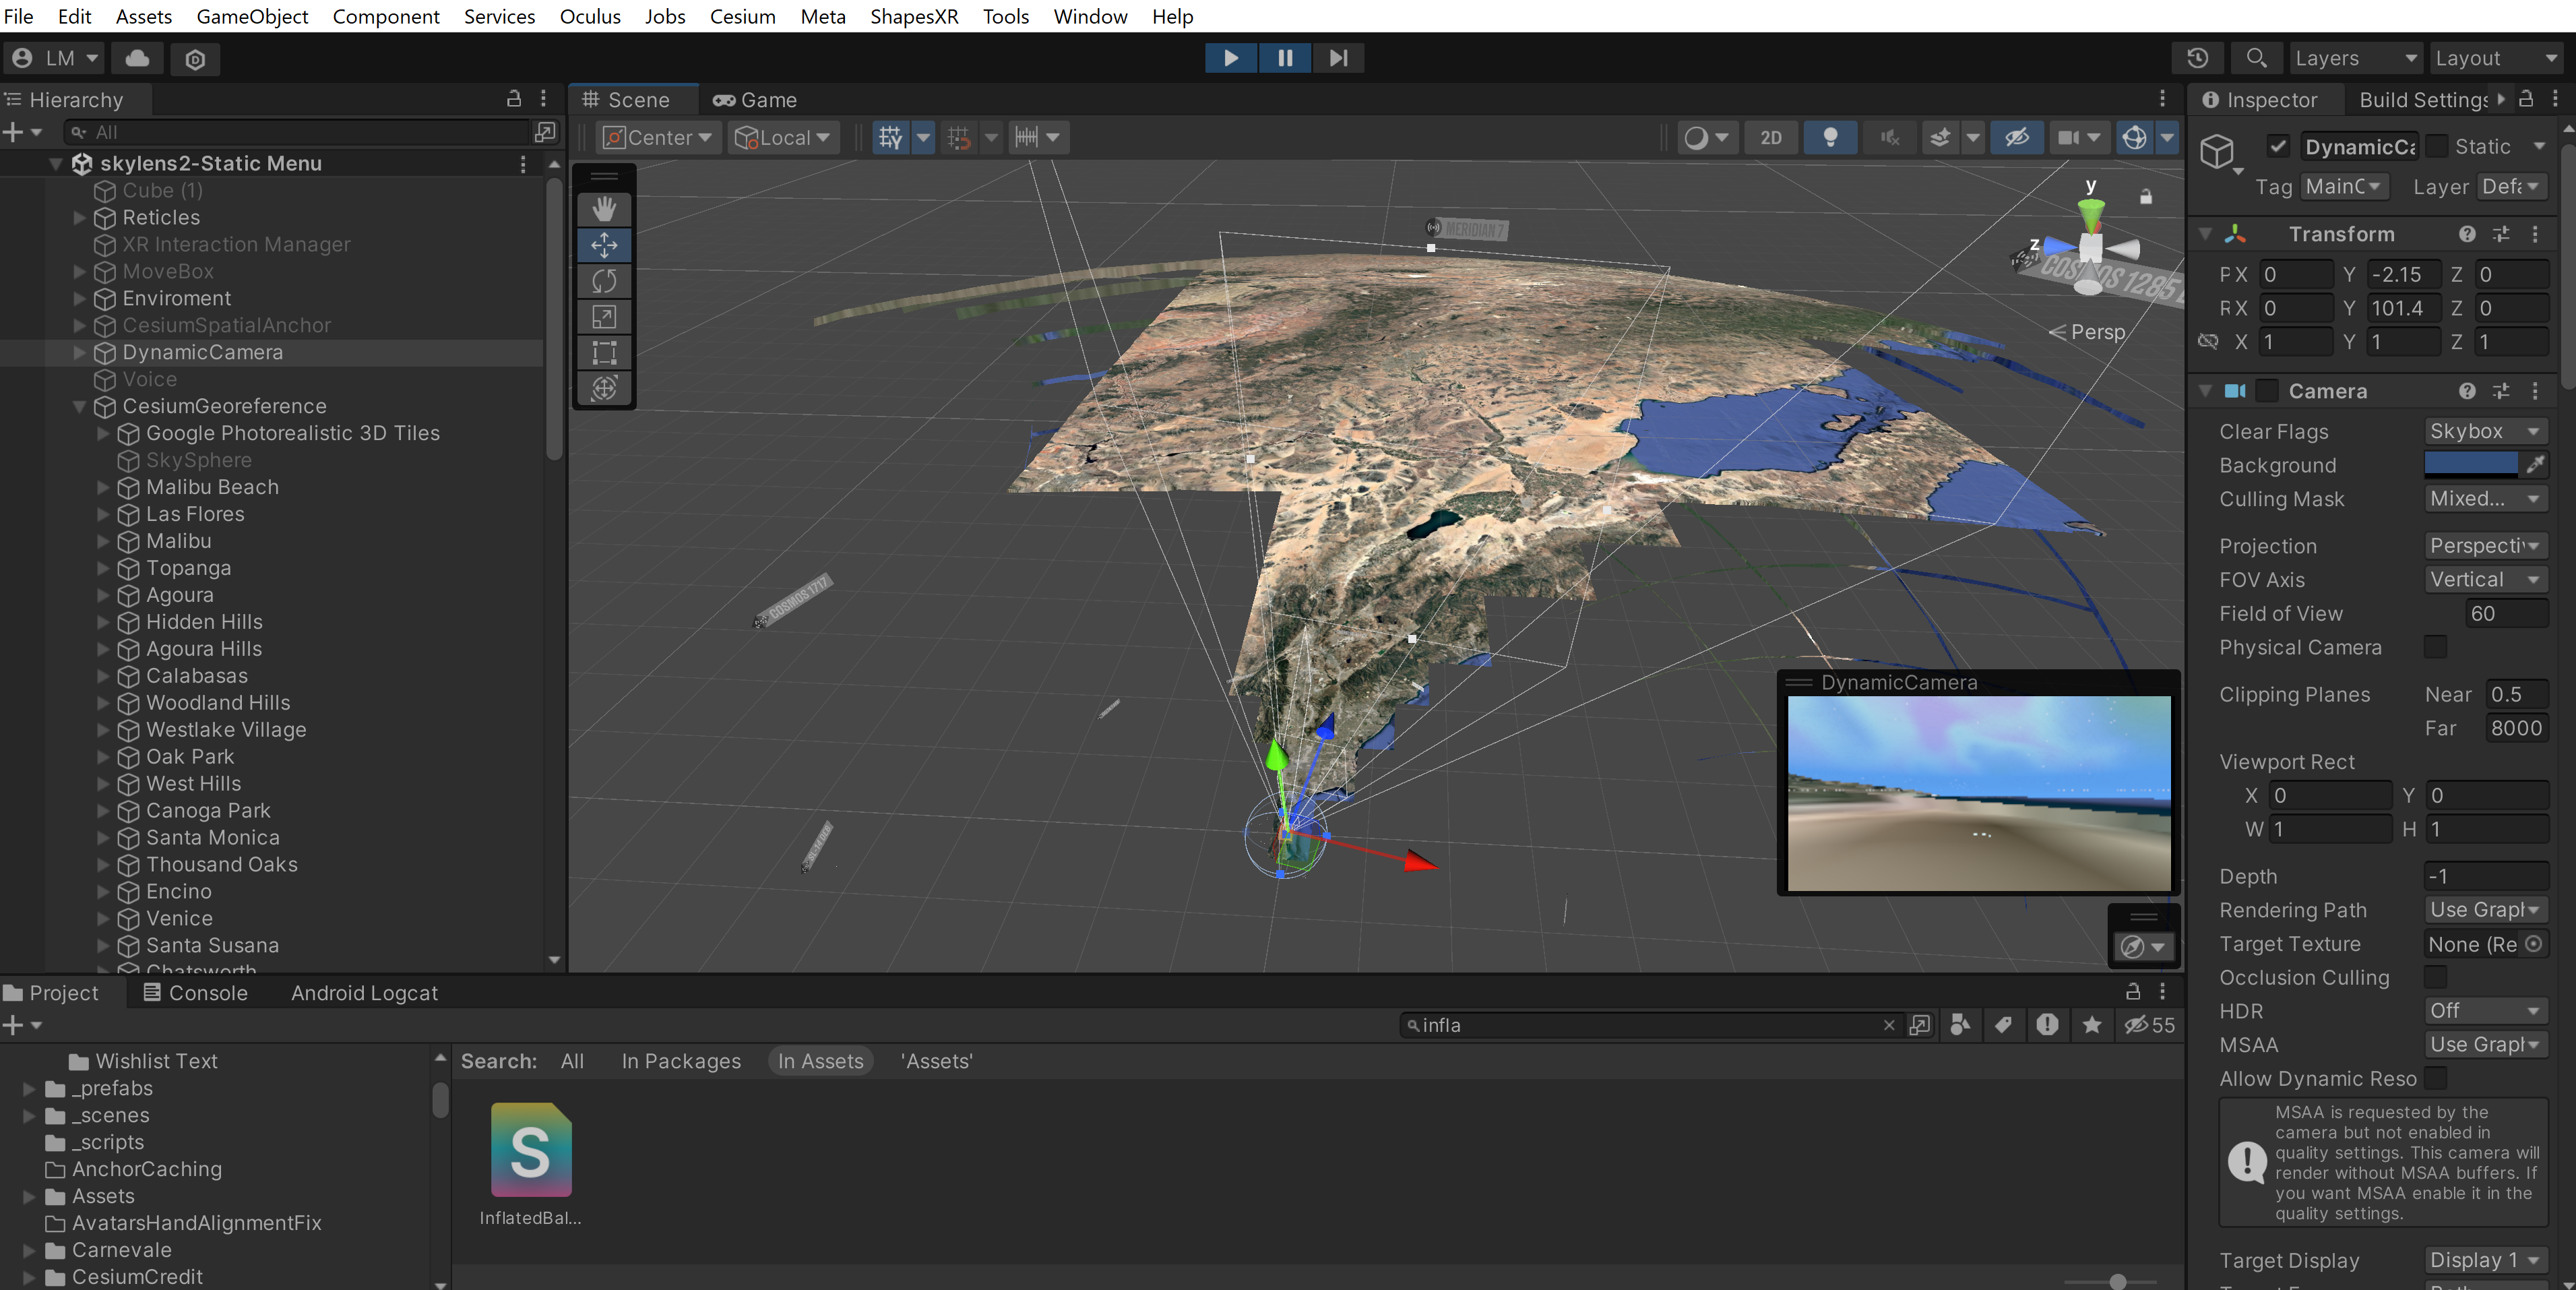Viewport: 2576px width, 1290px height.
Task: Open Culling Mask dropdown
Action: click(2486, 498)
